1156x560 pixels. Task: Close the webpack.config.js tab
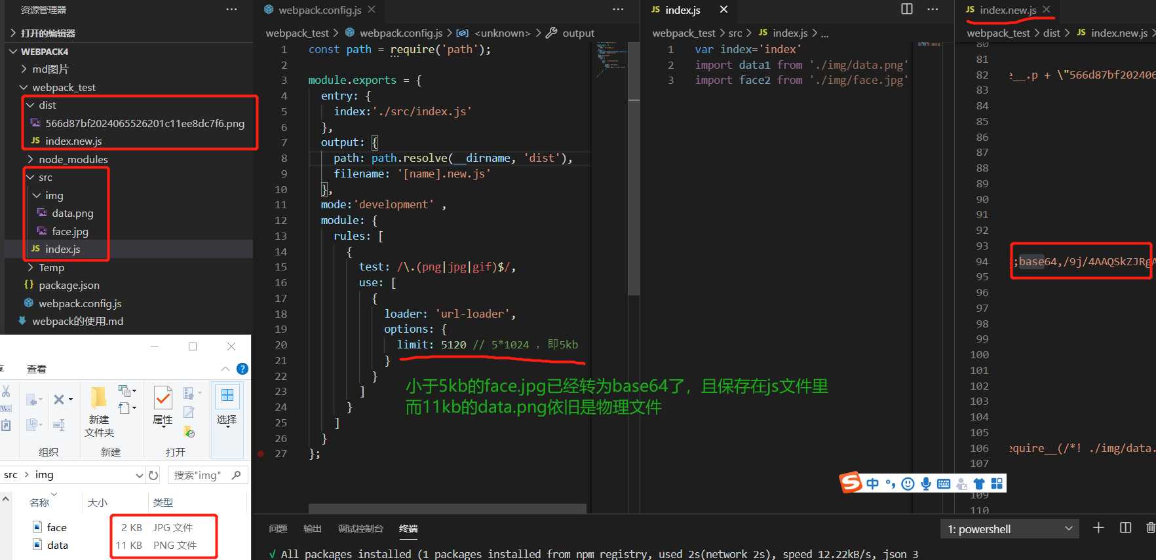[372, 9]
